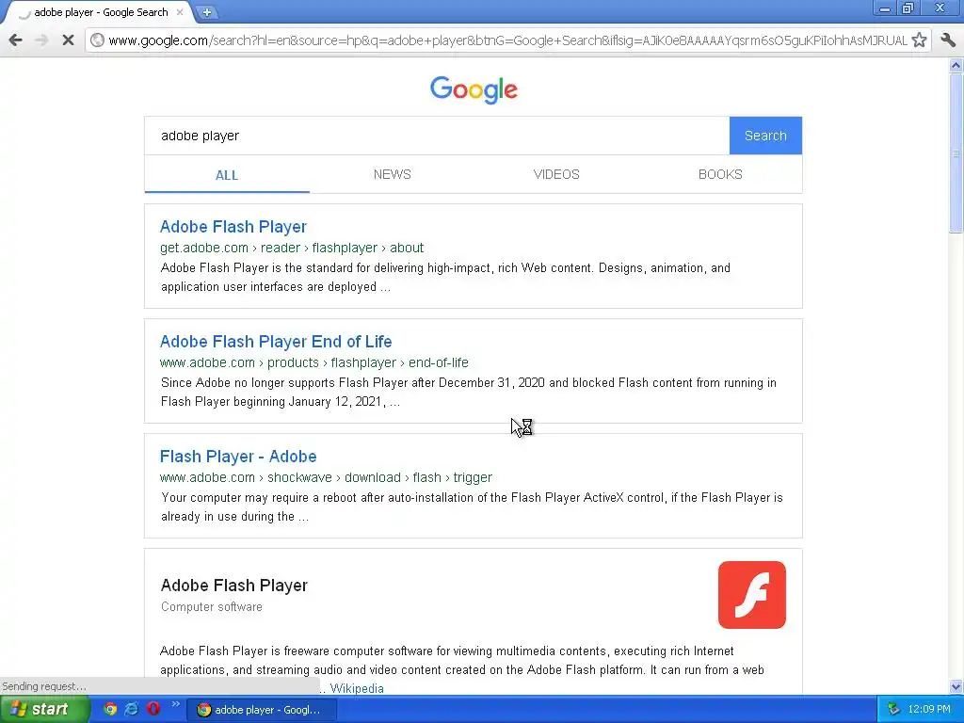
Task: Click the red Flash Player logo thumbnail
Action: tap(752, 595)
